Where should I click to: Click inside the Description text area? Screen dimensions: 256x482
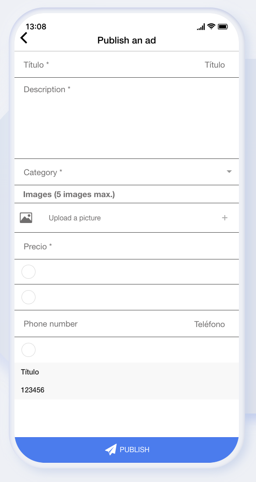coord(126,118)
